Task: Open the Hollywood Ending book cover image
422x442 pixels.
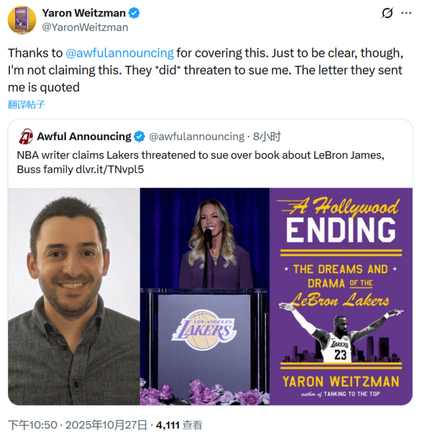Action: tap(341, 297)
